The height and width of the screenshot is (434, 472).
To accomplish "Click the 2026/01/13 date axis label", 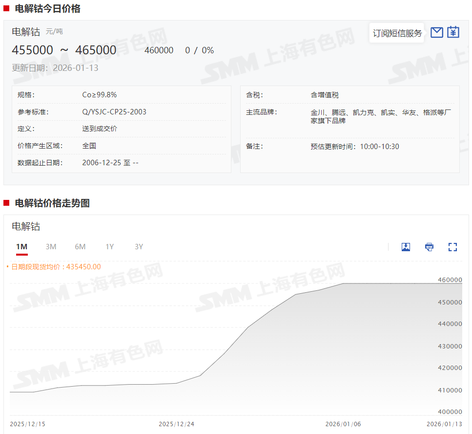I will click(x=444, y=424).
